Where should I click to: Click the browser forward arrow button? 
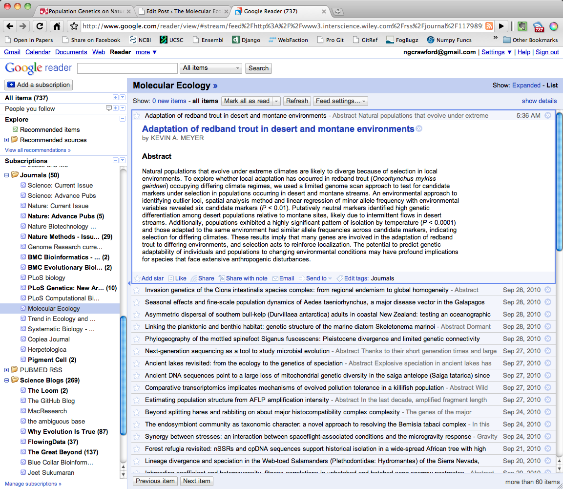22,26
